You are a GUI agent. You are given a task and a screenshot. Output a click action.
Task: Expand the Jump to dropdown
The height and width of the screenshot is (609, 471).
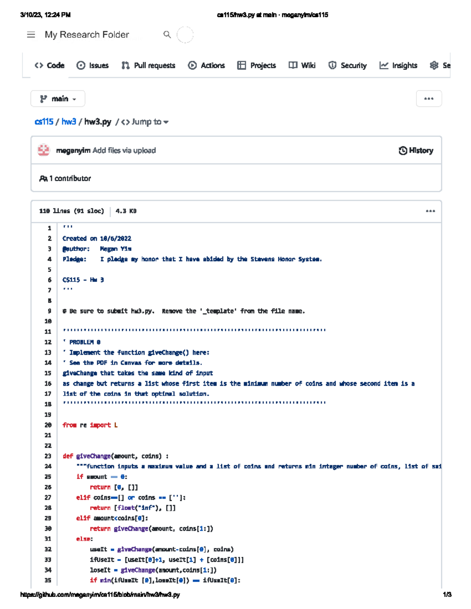tap(145, 122)
